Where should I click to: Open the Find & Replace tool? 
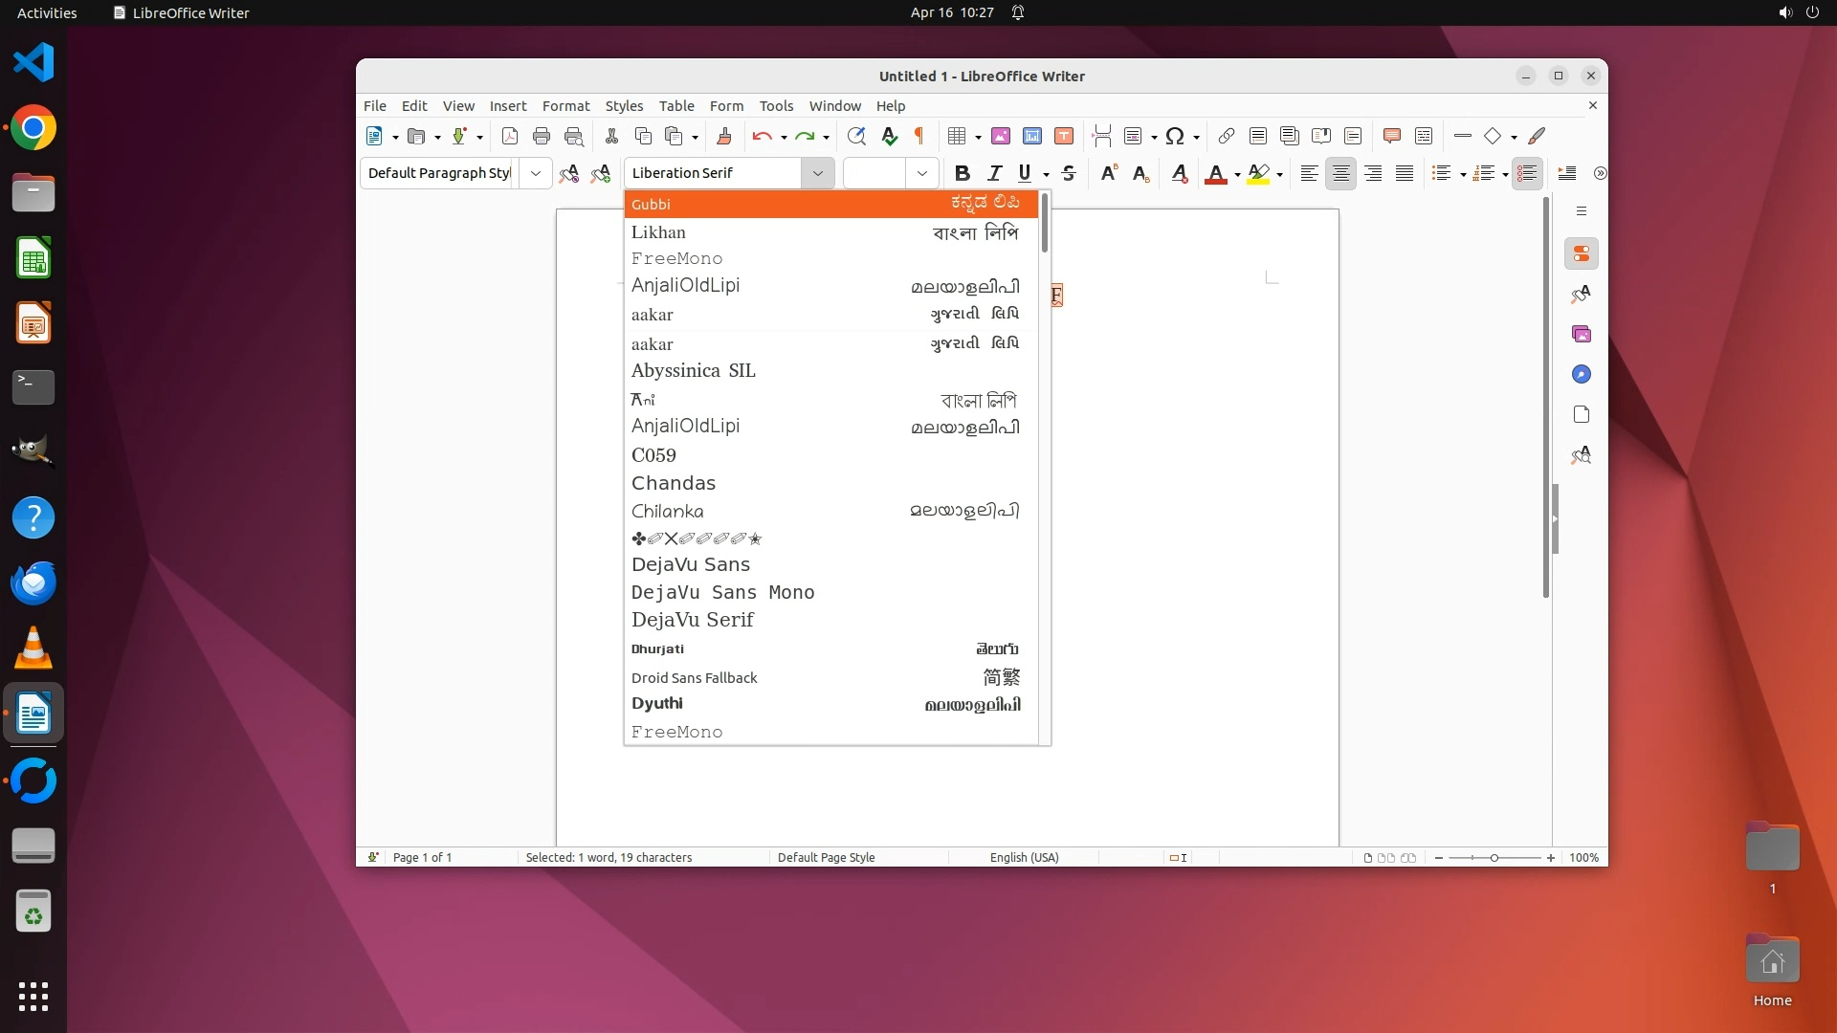[x=856, y=136]
